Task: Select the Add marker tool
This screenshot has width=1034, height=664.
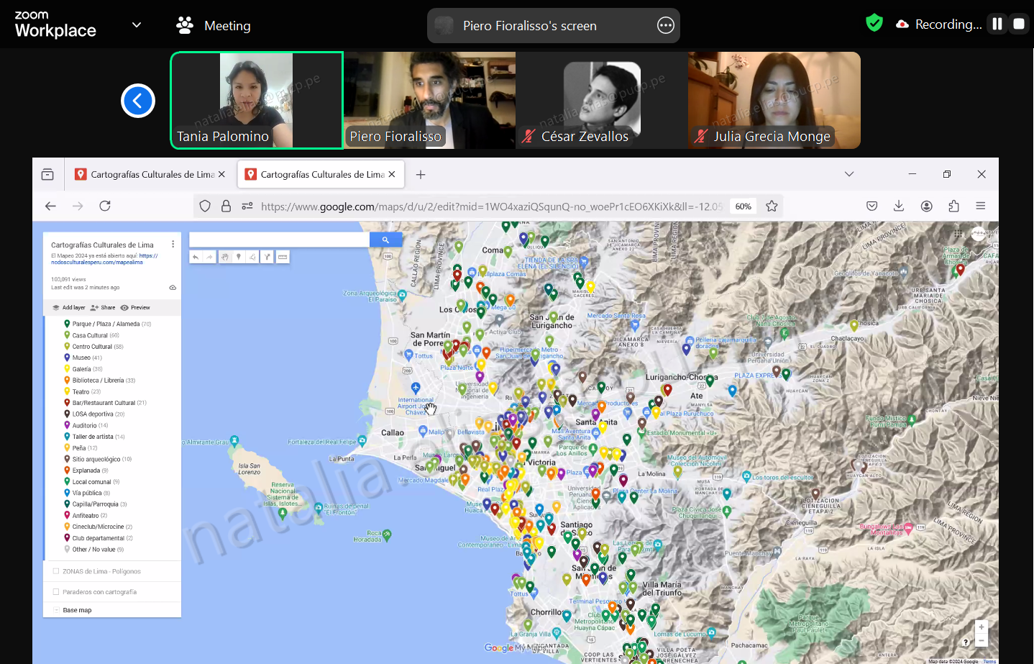Action: tap(239, 257)
